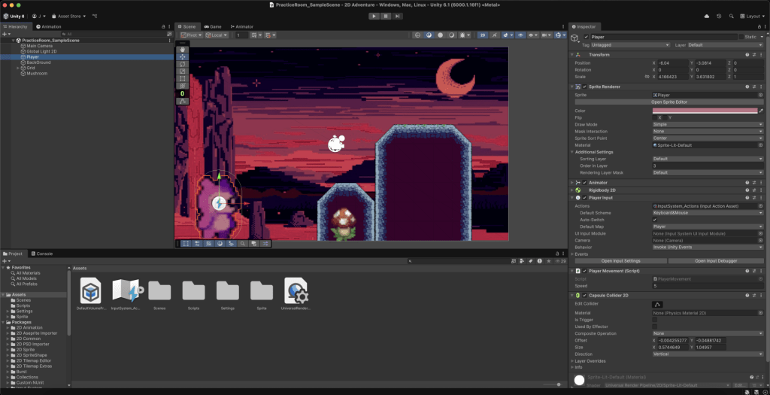Viewport: 770px width, 395px height.
Task: Click the cloud services icon
Action: (706, 15)
